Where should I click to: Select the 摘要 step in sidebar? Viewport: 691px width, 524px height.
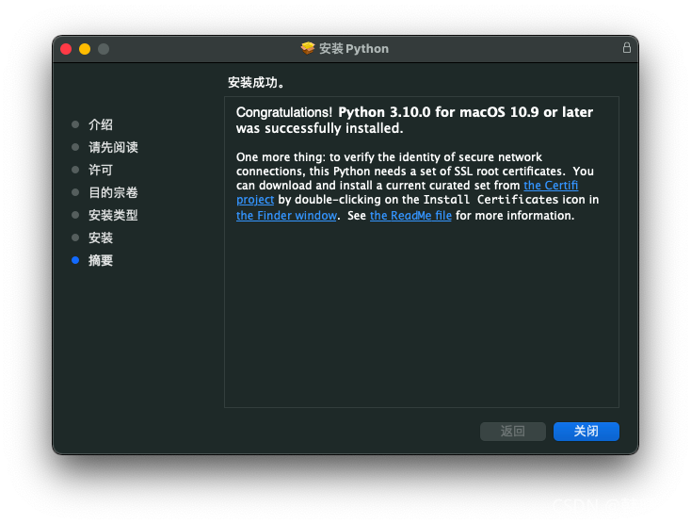101,260
